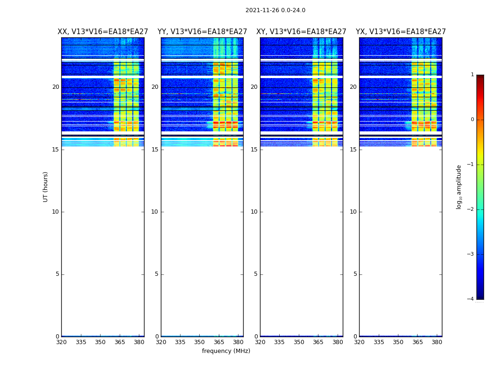Click the log10 amplitude colorbar label

point(459,187)
